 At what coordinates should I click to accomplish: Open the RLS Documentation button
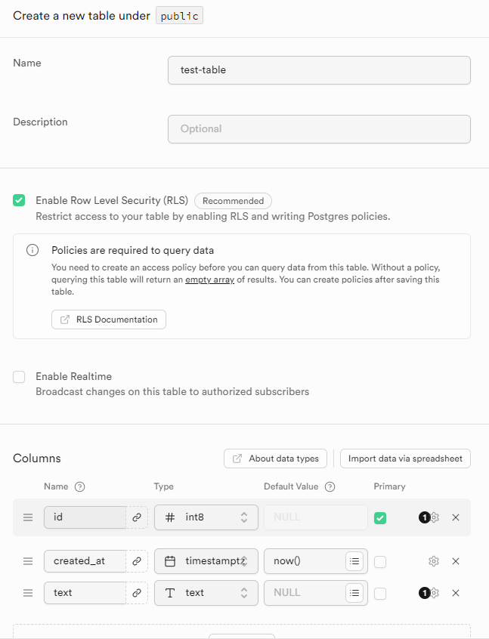point(109,319)
